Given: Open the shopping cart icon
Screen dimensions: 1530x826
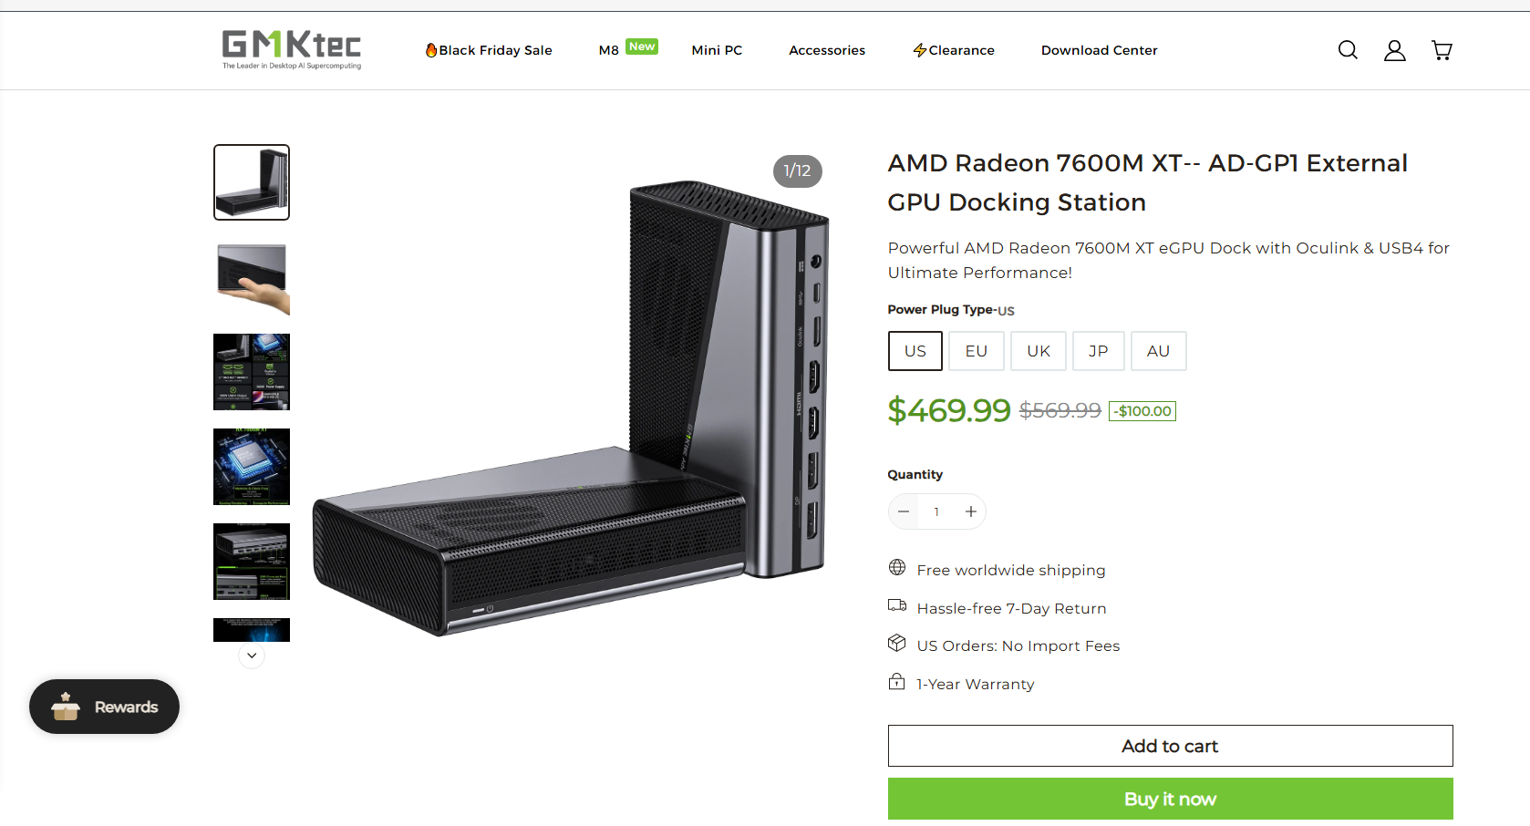Looking at the screenshot, I should point(1442,50).
